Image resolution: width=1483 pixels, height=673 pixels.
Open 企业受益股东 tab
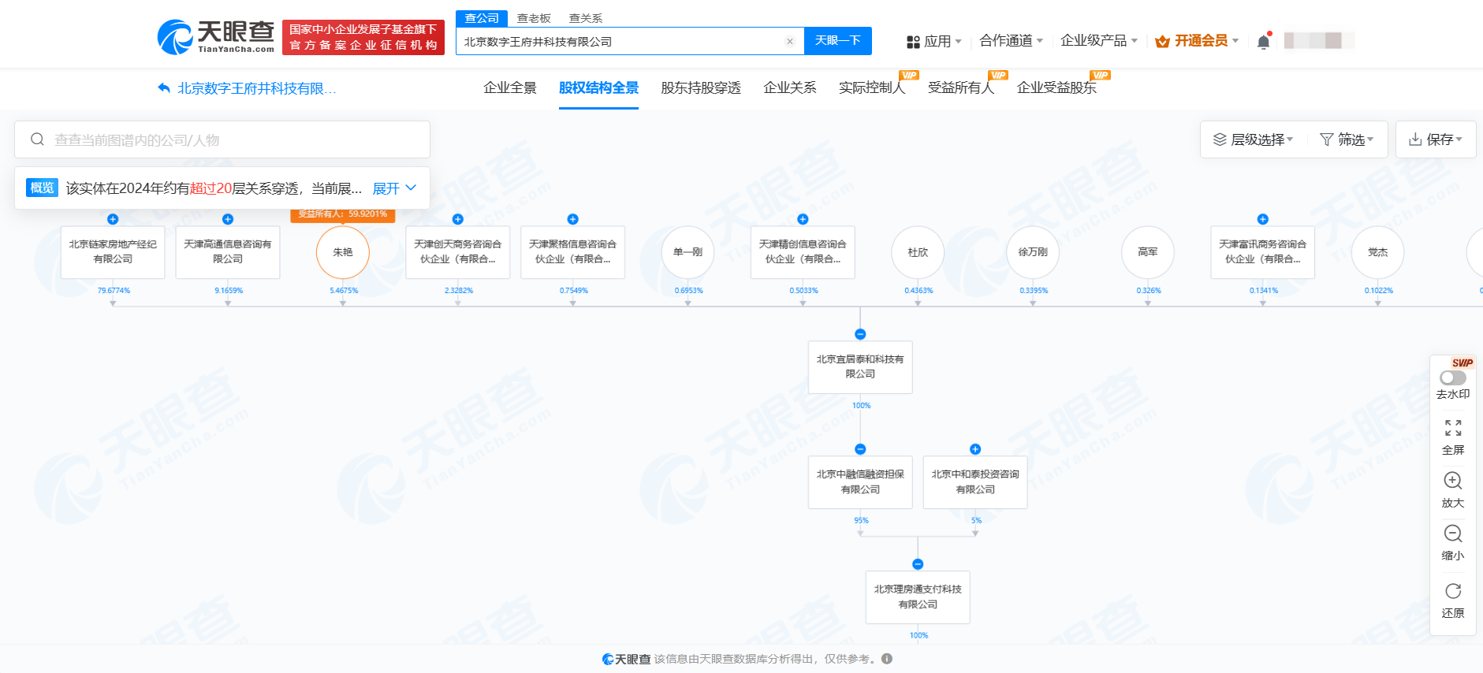[x=1056, y=87]
